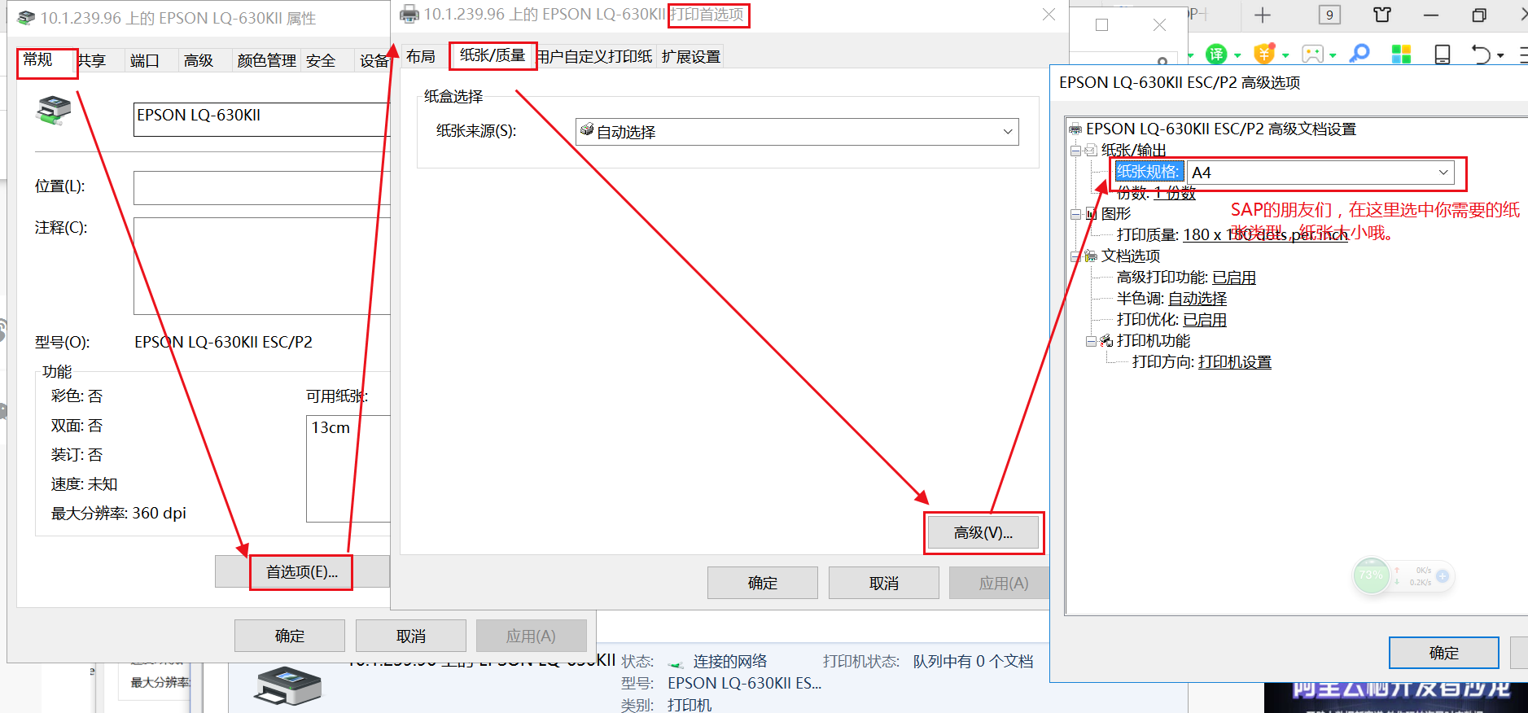Select the 安全 tab
The image size is (1528, 713).
coord(321,60)
